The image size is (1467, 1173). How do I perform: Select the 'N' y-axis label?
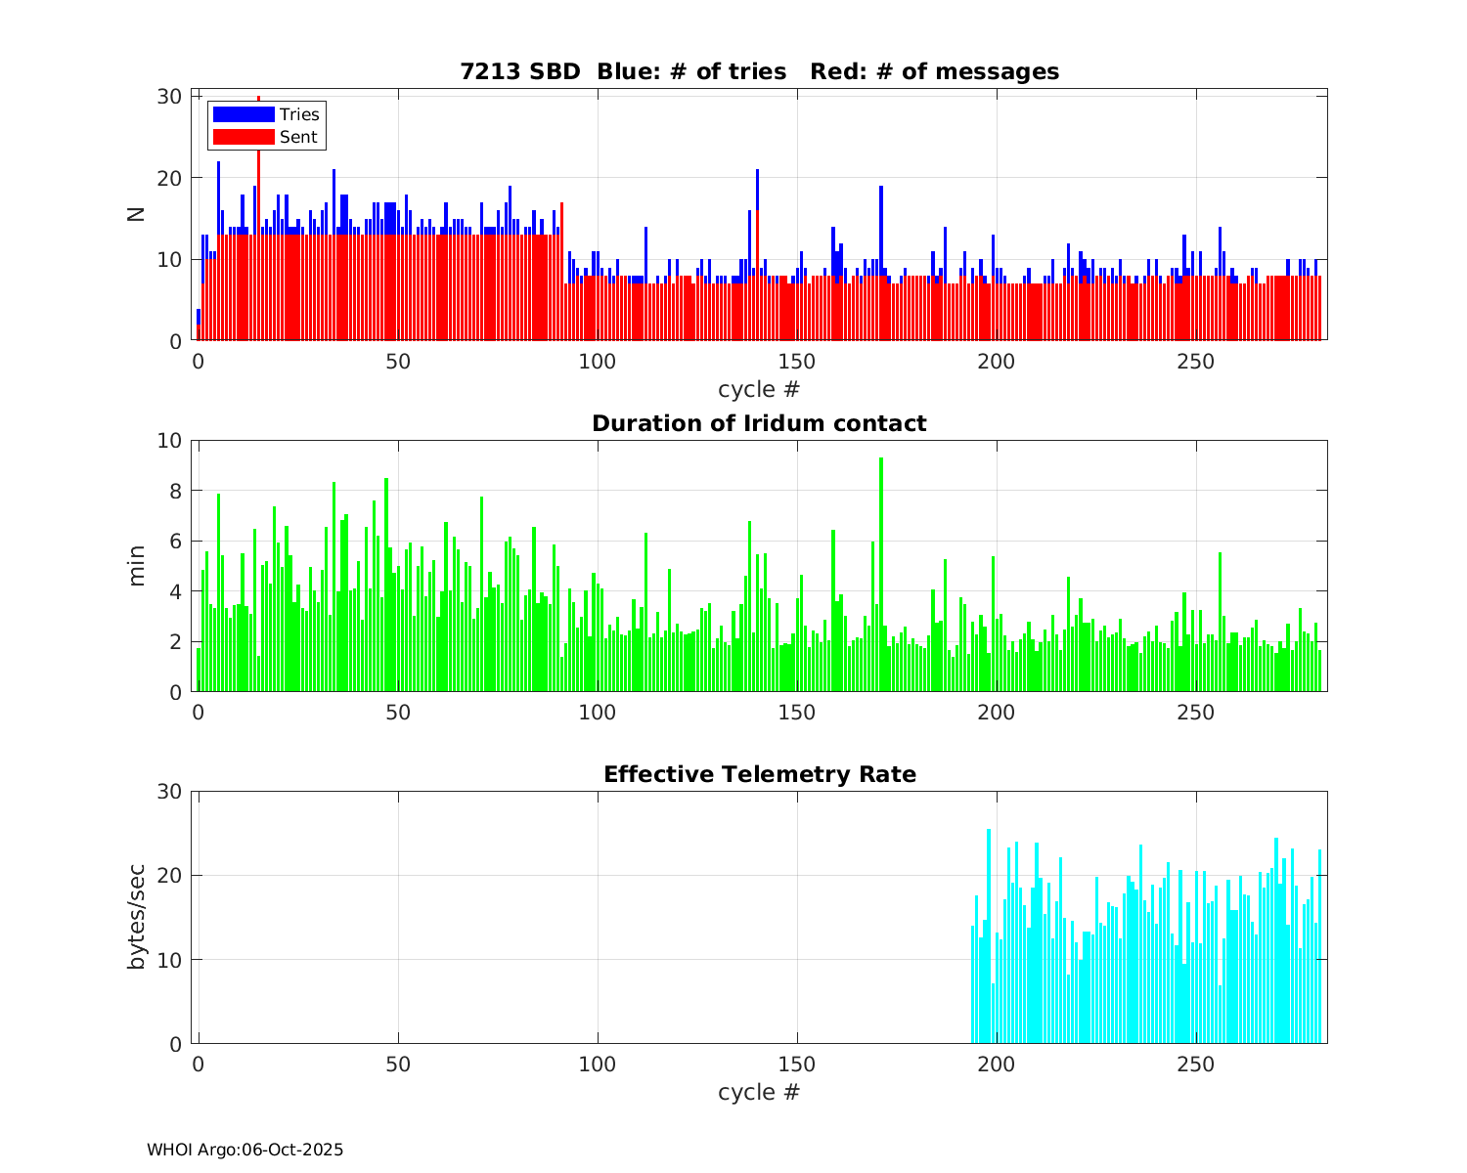coord(136,214)
